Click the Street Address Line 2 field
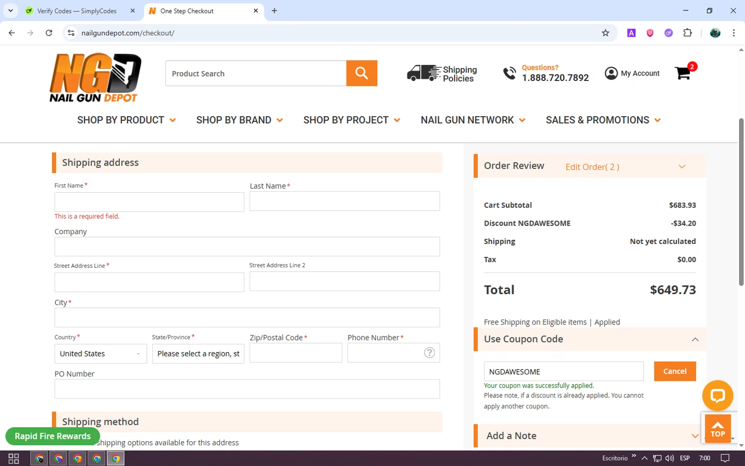This screenshot has height=466, width=745. click(345, 281)
